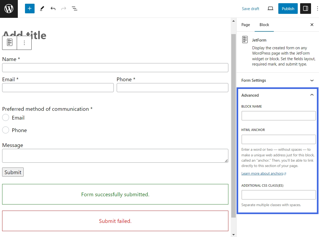
Task: Switch to the Block tab
Action: (264, 25)
